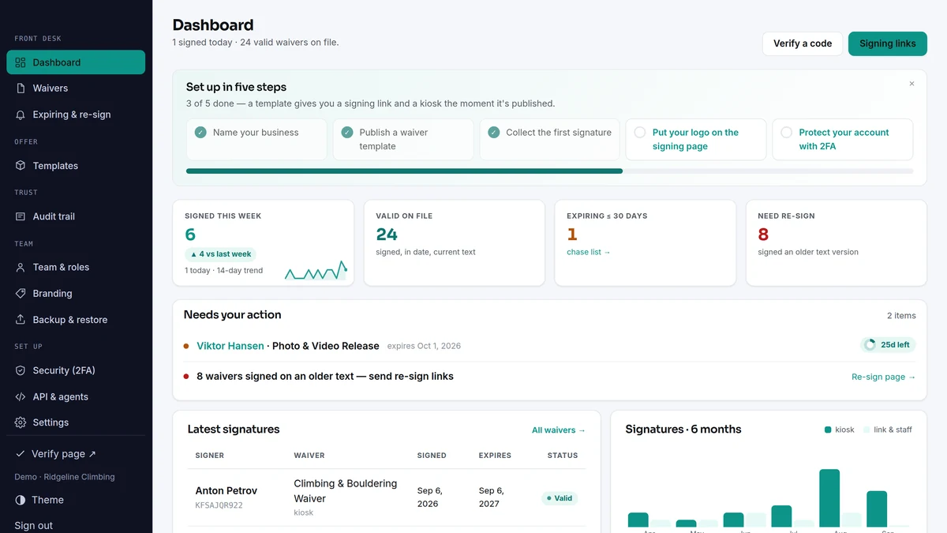Click the API & agents code icon
Image resolution: width=947 pixels, height=533 pixels.
(21, 396)
